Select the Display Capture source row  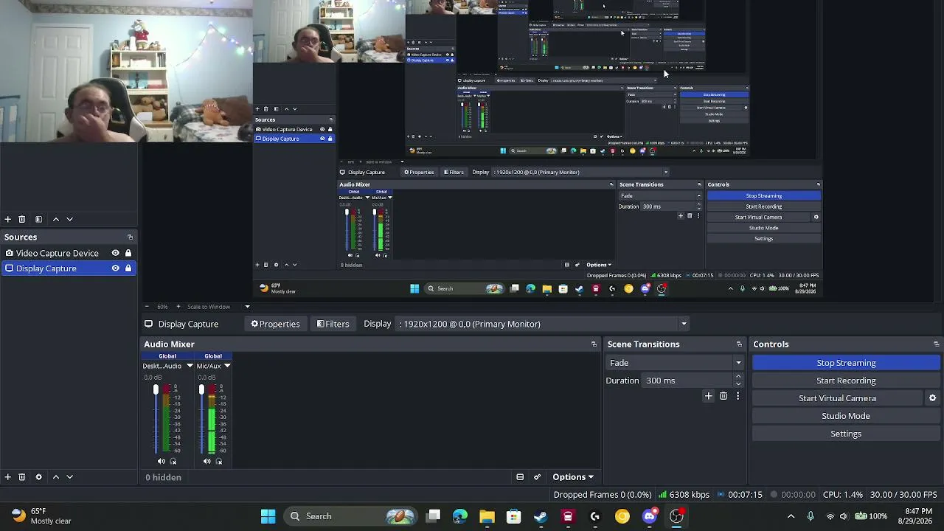click(x=69, y=268)
